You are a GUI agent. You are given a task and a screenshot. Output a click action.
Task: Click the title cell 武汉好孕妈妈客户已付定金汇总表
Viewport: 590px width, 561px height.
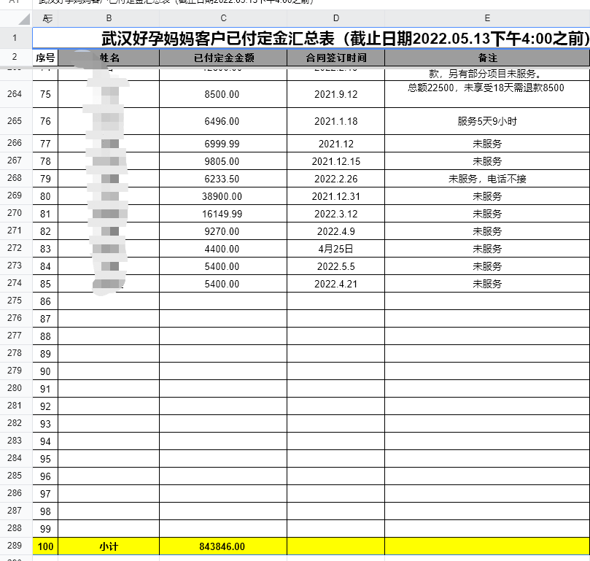point(311,38)
